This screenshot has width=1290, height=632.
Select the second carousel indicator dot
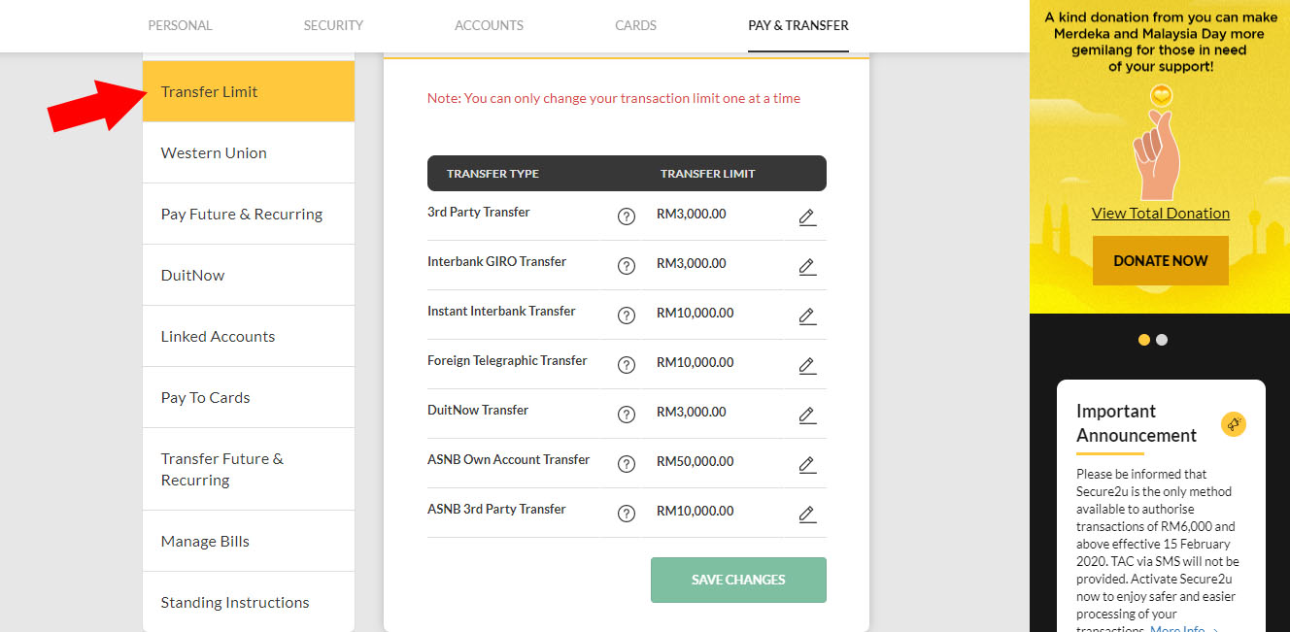1162,340
